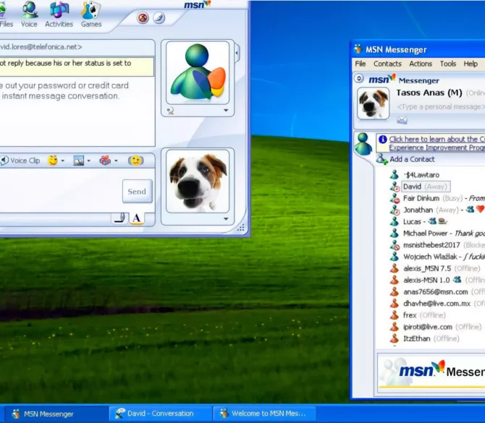Open Voice in conversation toolbar
485x423 pixels.
click(29, 14)
